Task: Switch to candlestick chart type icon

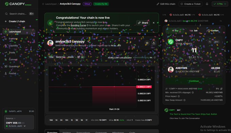Action: point(78,57)
